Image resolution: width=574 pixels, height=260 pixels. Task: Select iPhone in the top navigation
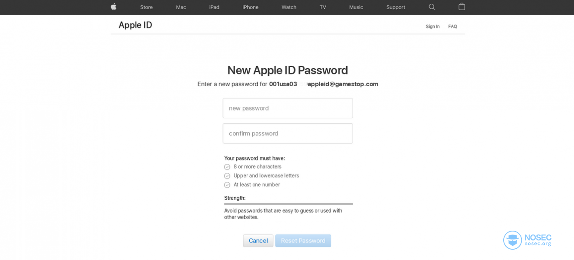pos(251,7)
